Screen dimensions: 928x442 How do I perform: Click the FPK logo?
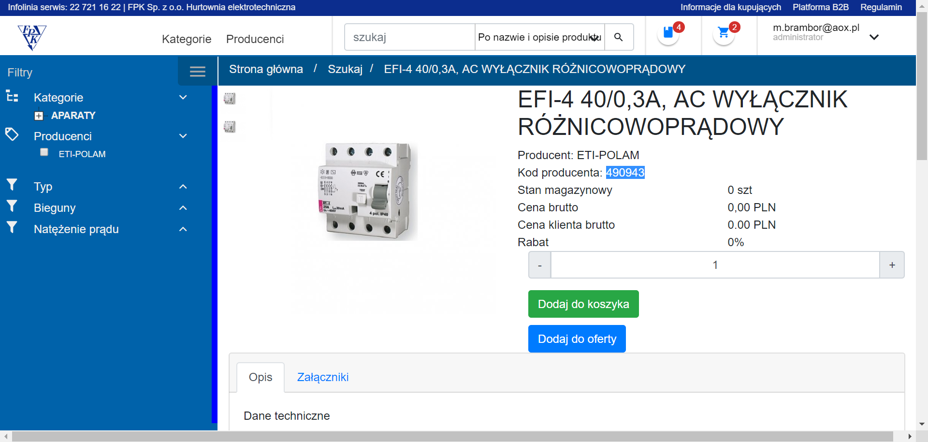tap(32, 38)
